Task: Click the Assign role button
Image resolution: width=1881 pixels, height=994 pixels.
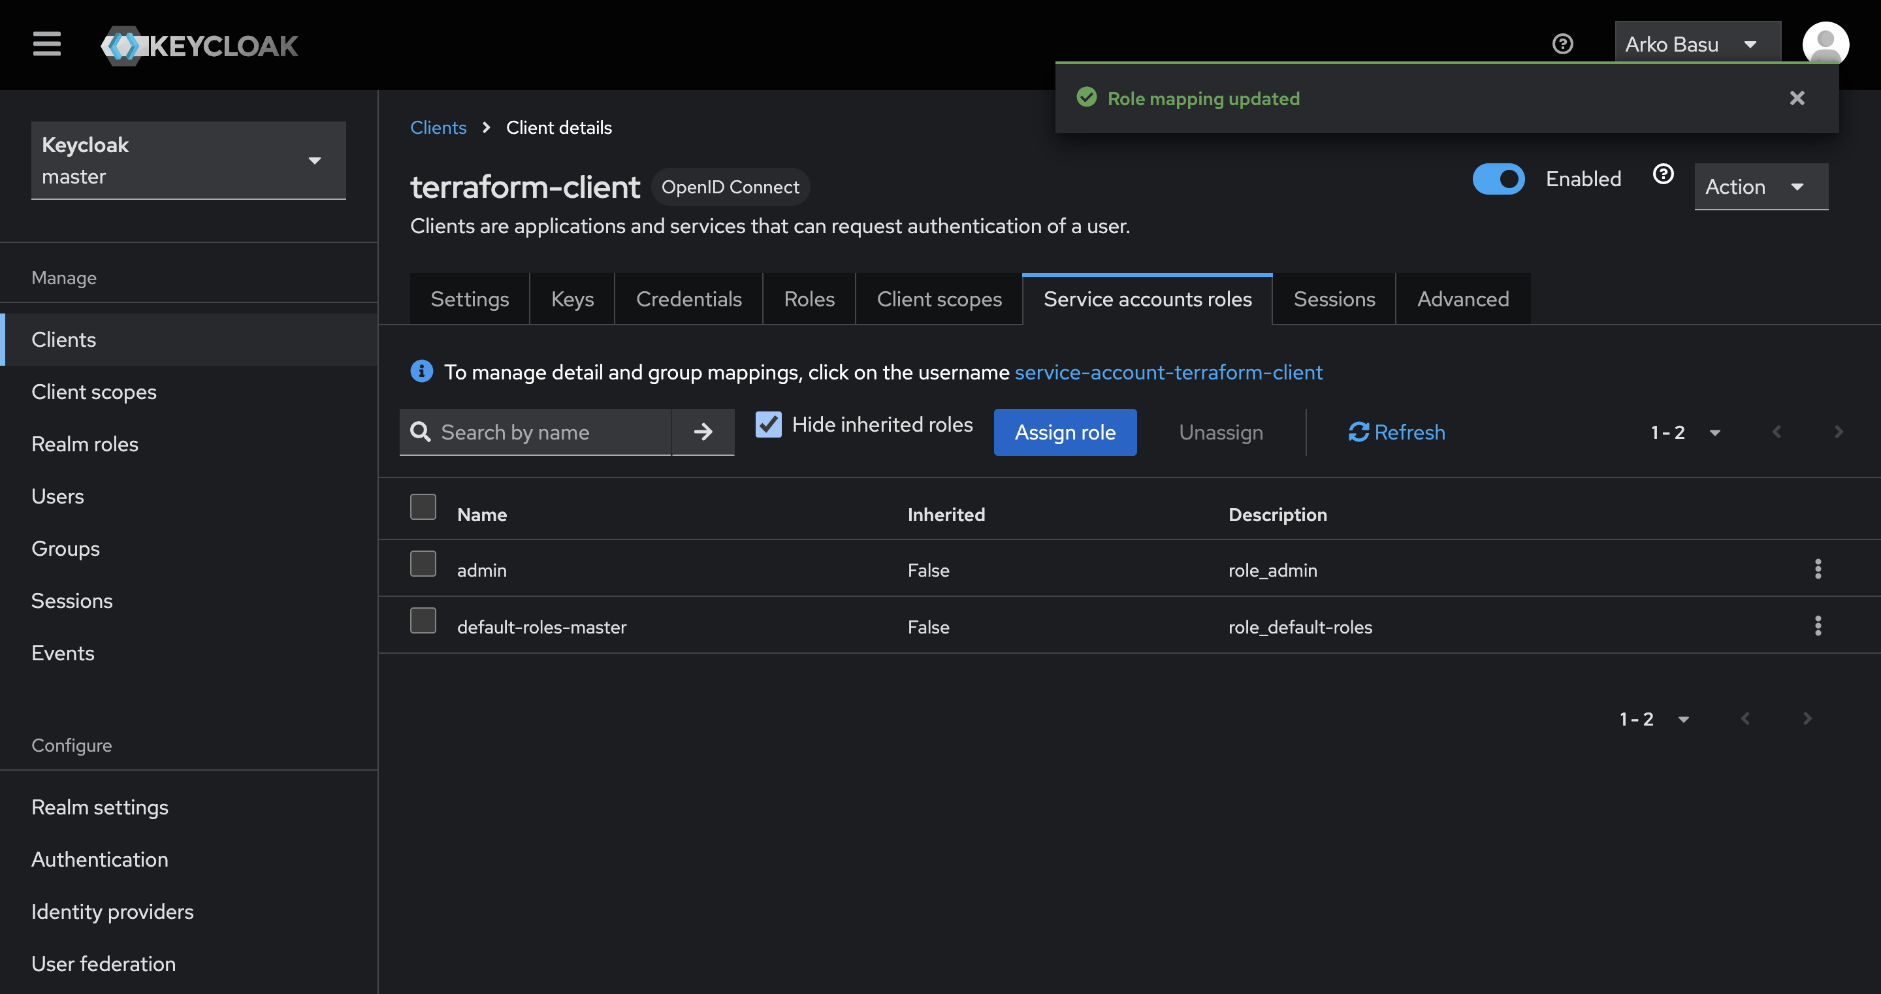Action: (x=1065, y=432)
